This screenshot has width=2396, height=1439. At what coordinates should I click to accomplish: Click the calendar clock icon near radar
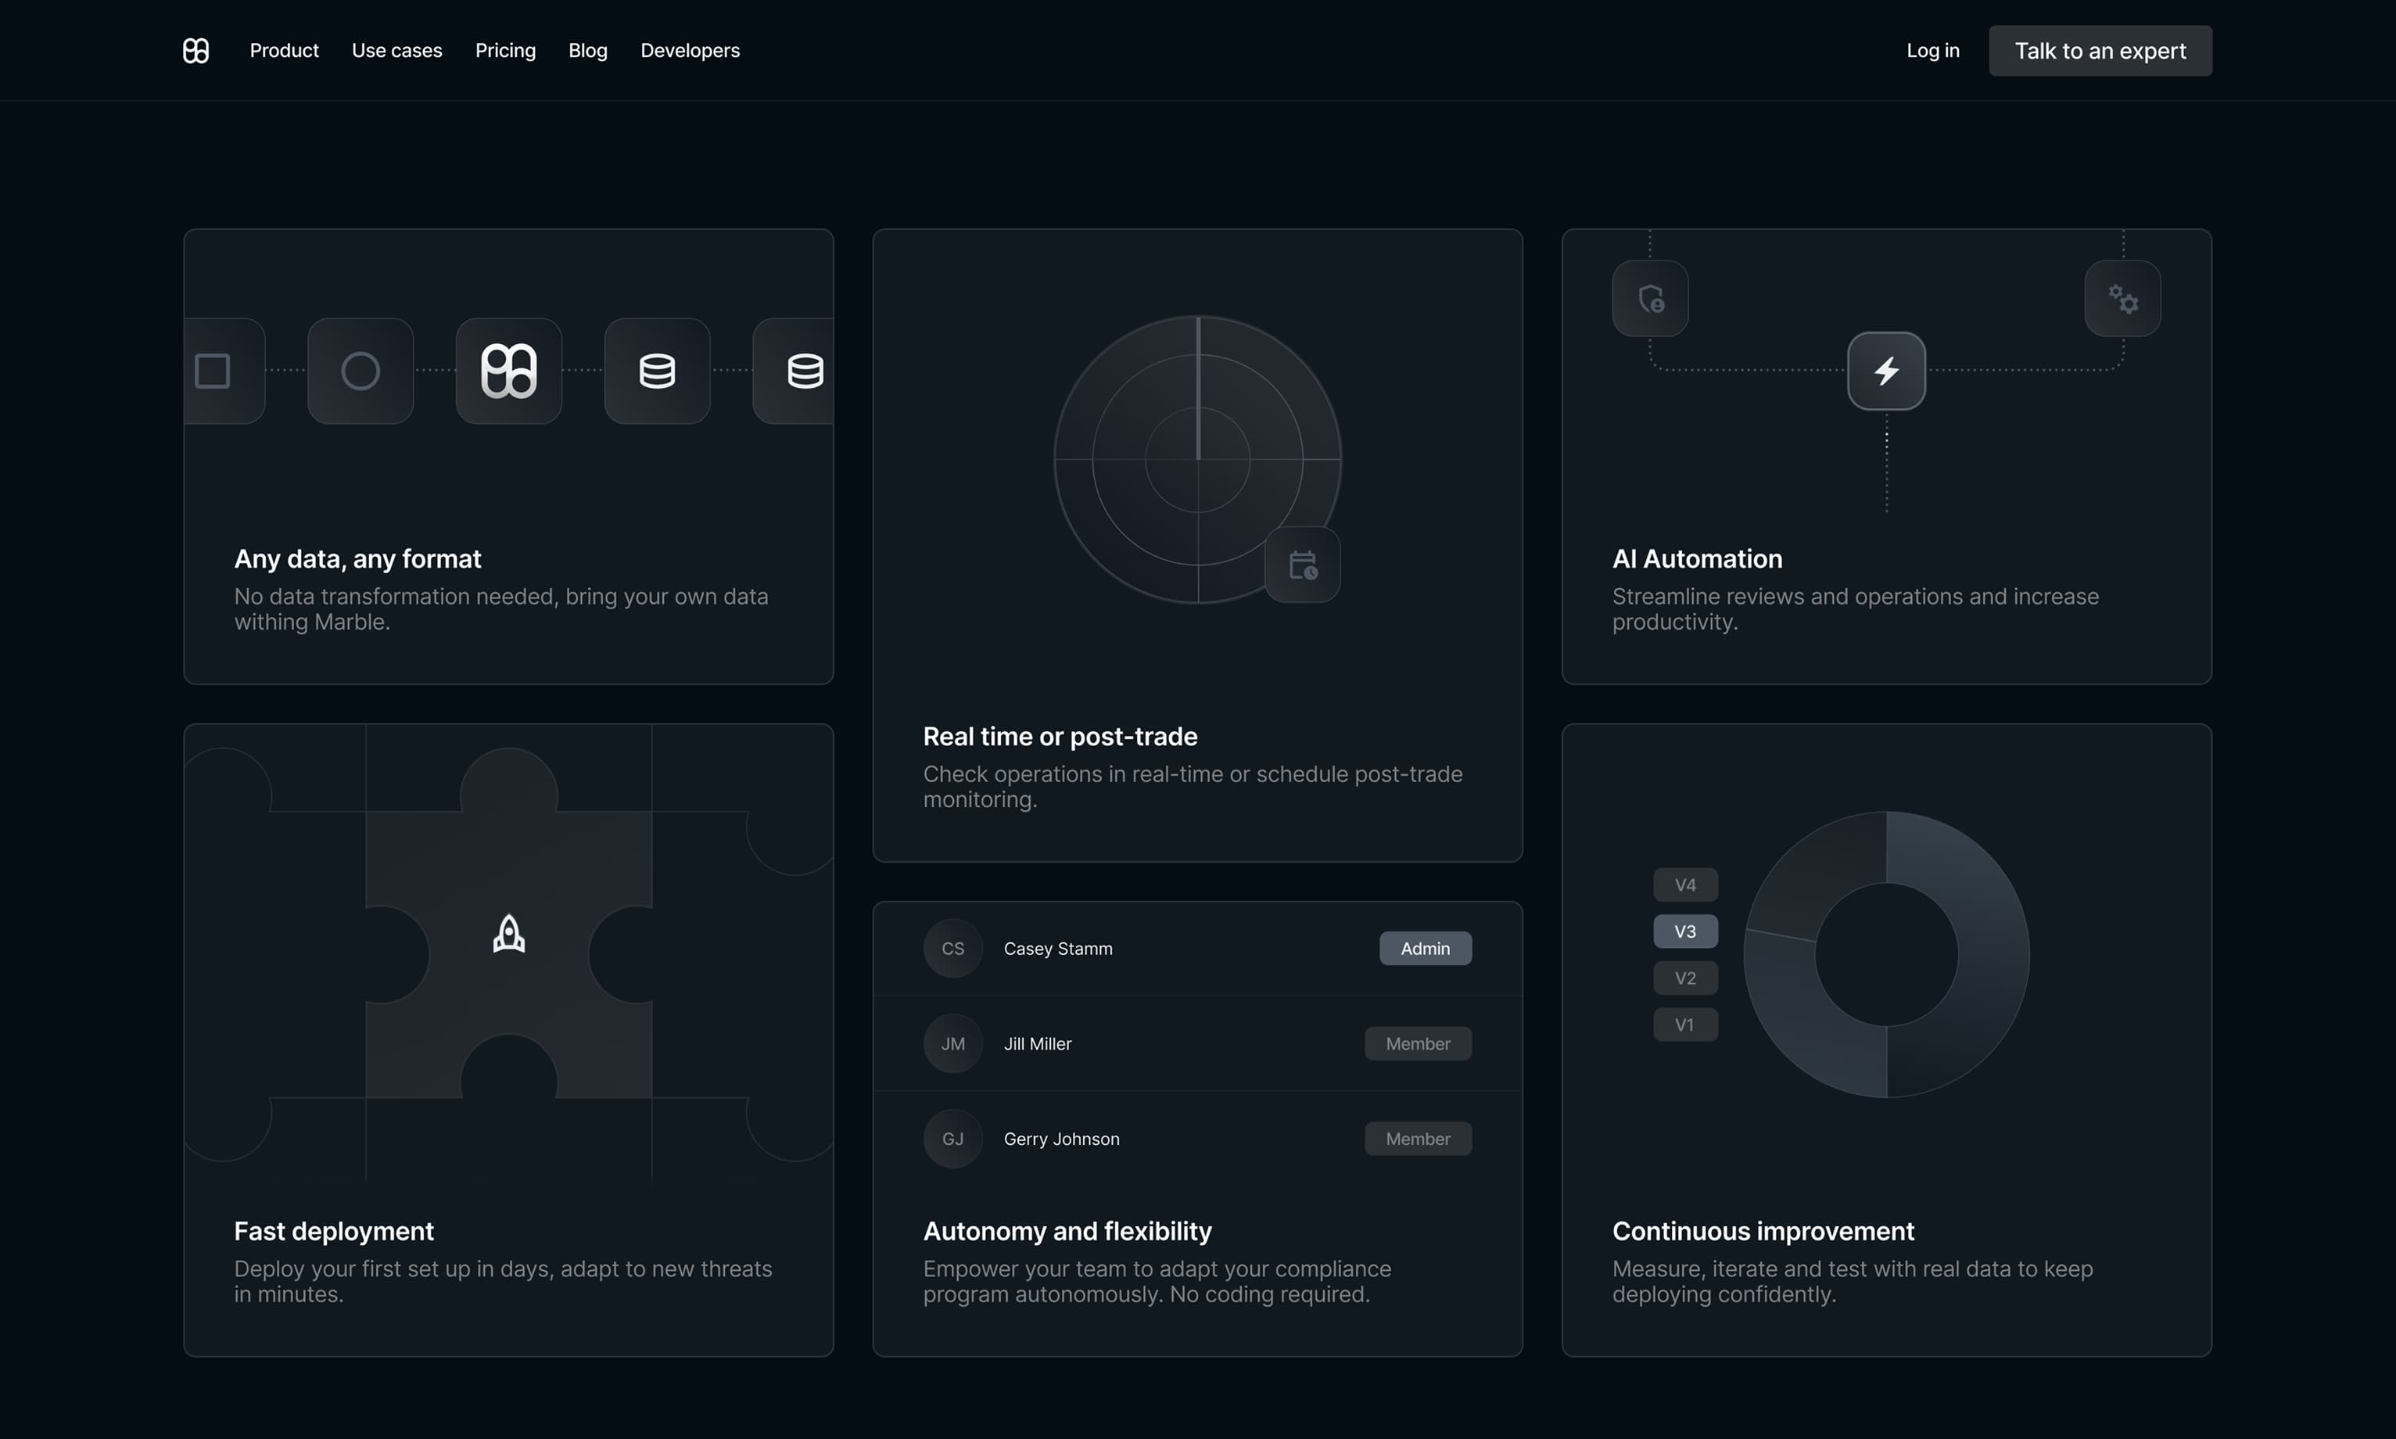tap(1303, 565)
